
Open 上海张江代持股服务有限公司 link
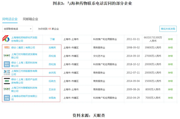tap(24, 73)
